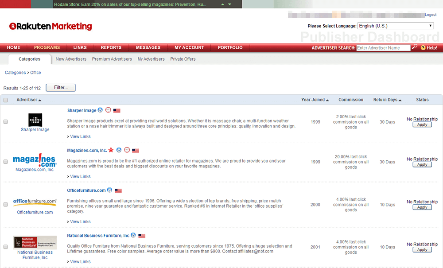Switch to the My Advertisers tab
443x268 pixels.
tap(151, 59)
